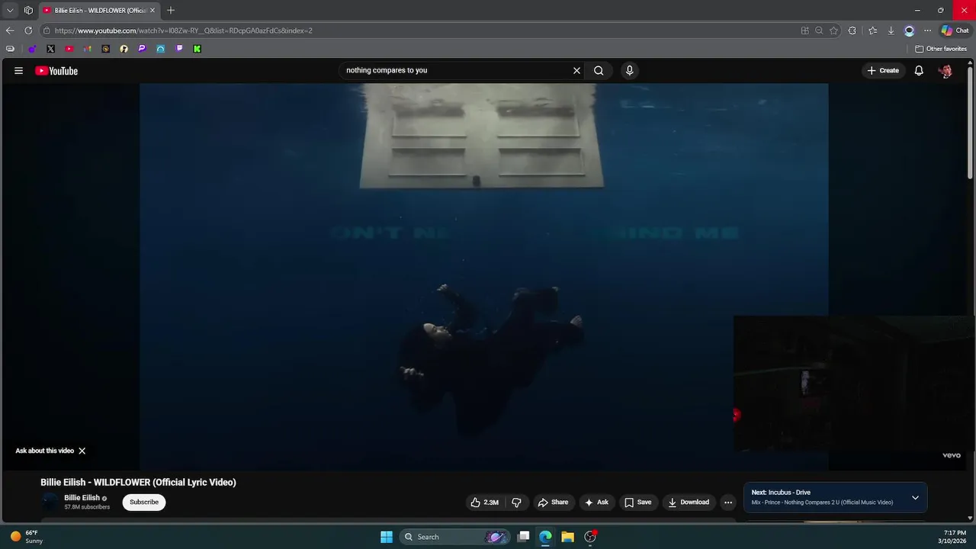Open Task View on the taskbar
The image size is (976, 549).
click(523, 537)
